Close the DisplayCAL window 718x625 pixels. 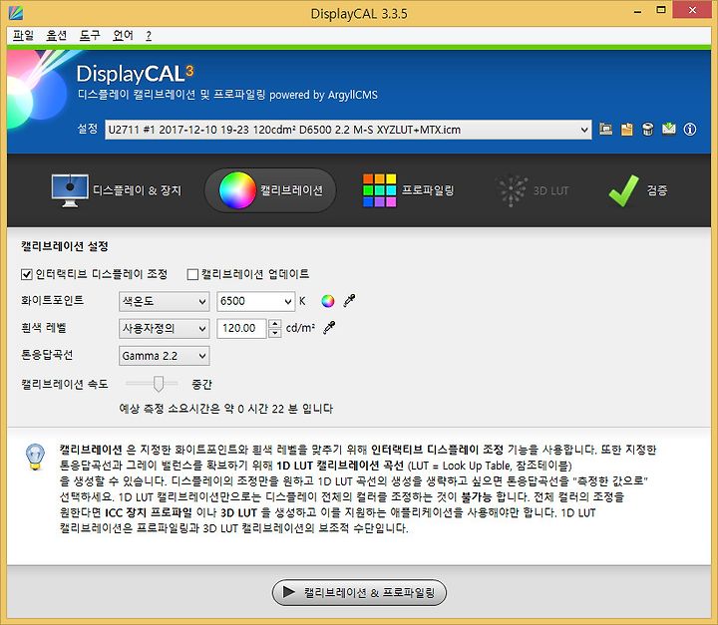tap(693, 10)
